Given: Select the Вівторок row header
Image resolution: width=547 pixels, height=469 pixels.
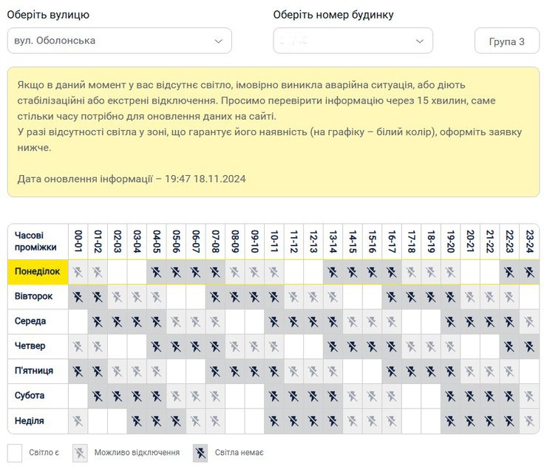Looking at the screenshot, I should click(x=38, y=297).
